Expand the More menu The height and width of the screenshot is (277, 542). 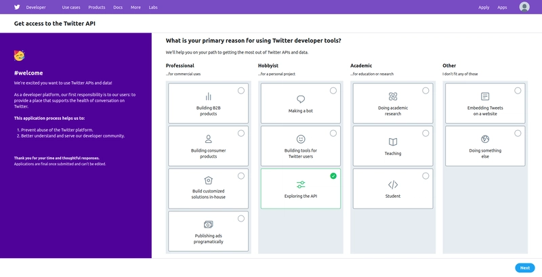coord(135,7)
